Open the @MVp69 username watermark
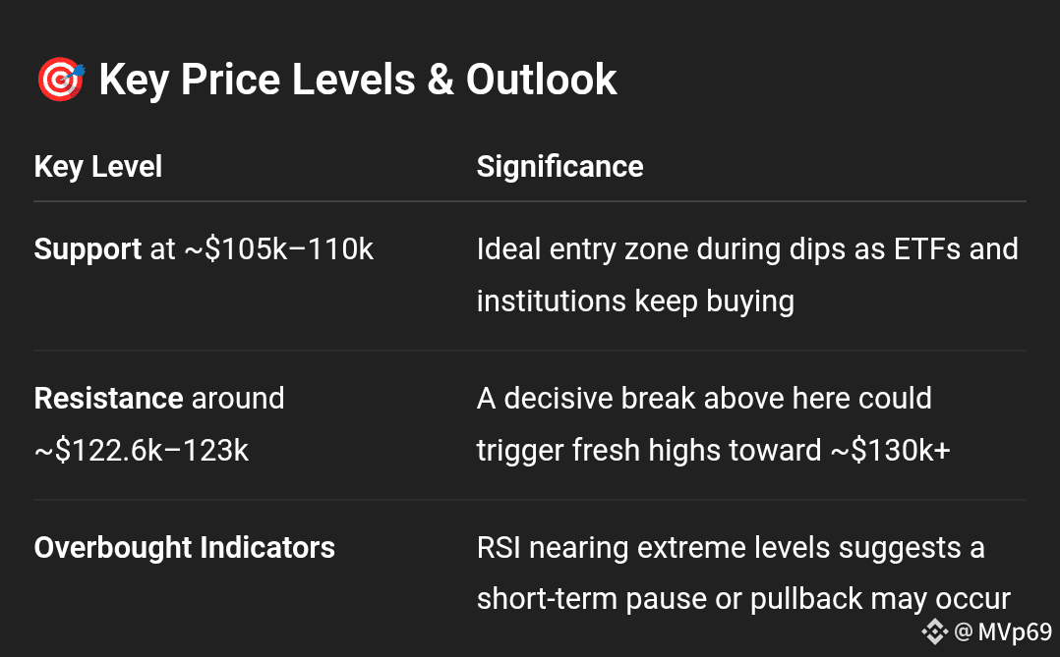The width and height of the screenshot is (1060, 657). click(x=1003, y=632)
